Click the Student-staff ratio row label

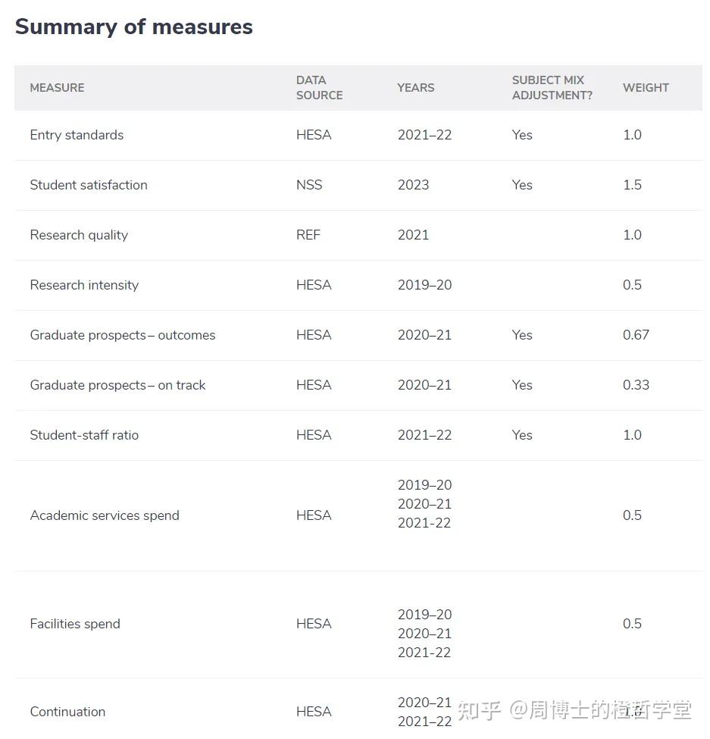tap(84, 435)
